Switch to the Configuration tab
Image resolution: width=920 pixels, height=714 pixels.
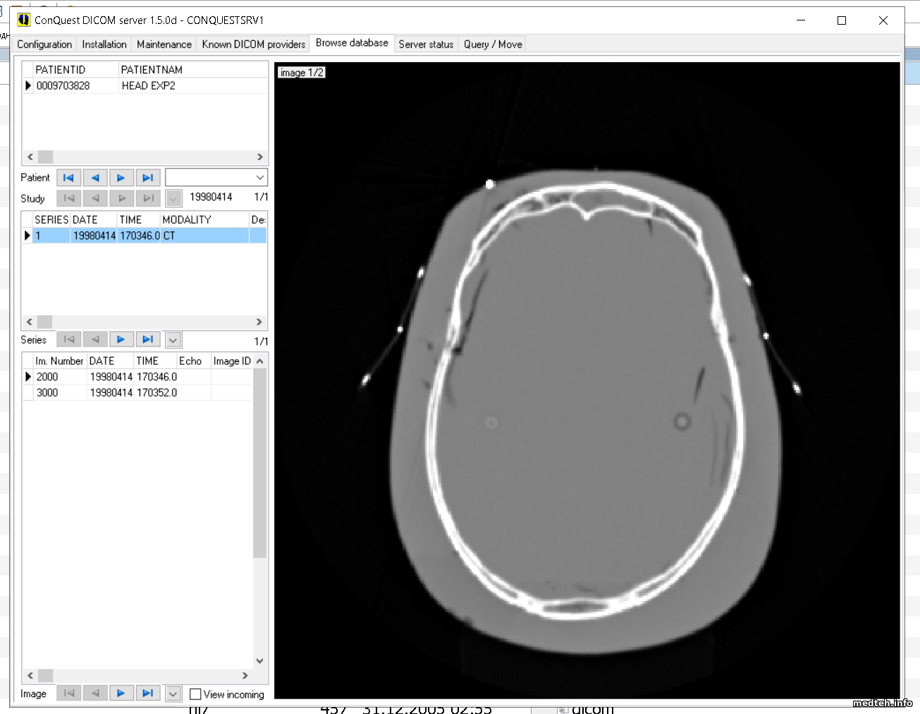[x=44, y=44]
